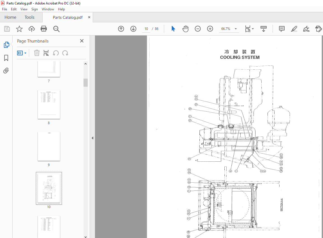Close the Page Thumbnails panel
The width and height of the screenshot is (323, 238).
(x=82, y=41)
